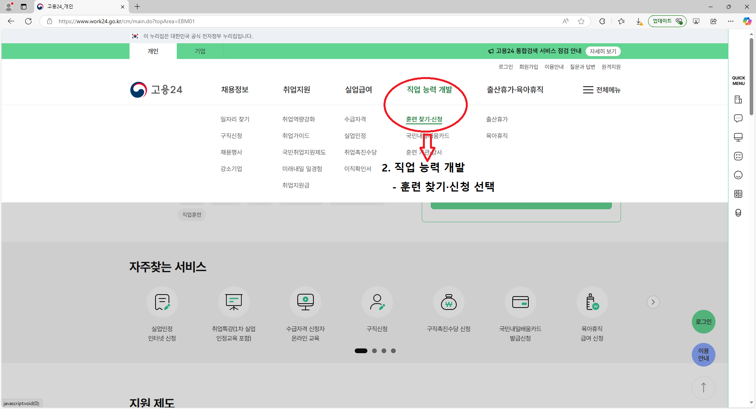
Task: Select the first carousel page indicator
Action: [361, 351]
